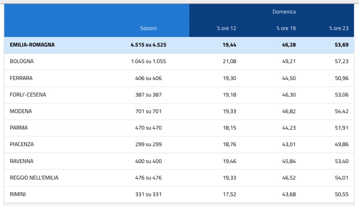Select the Domenica header cell

point(284,11)
